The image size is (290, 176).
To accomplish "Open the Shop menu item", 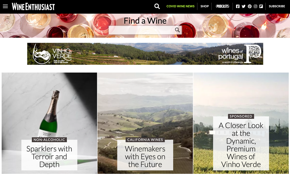I will coord(205,6).
